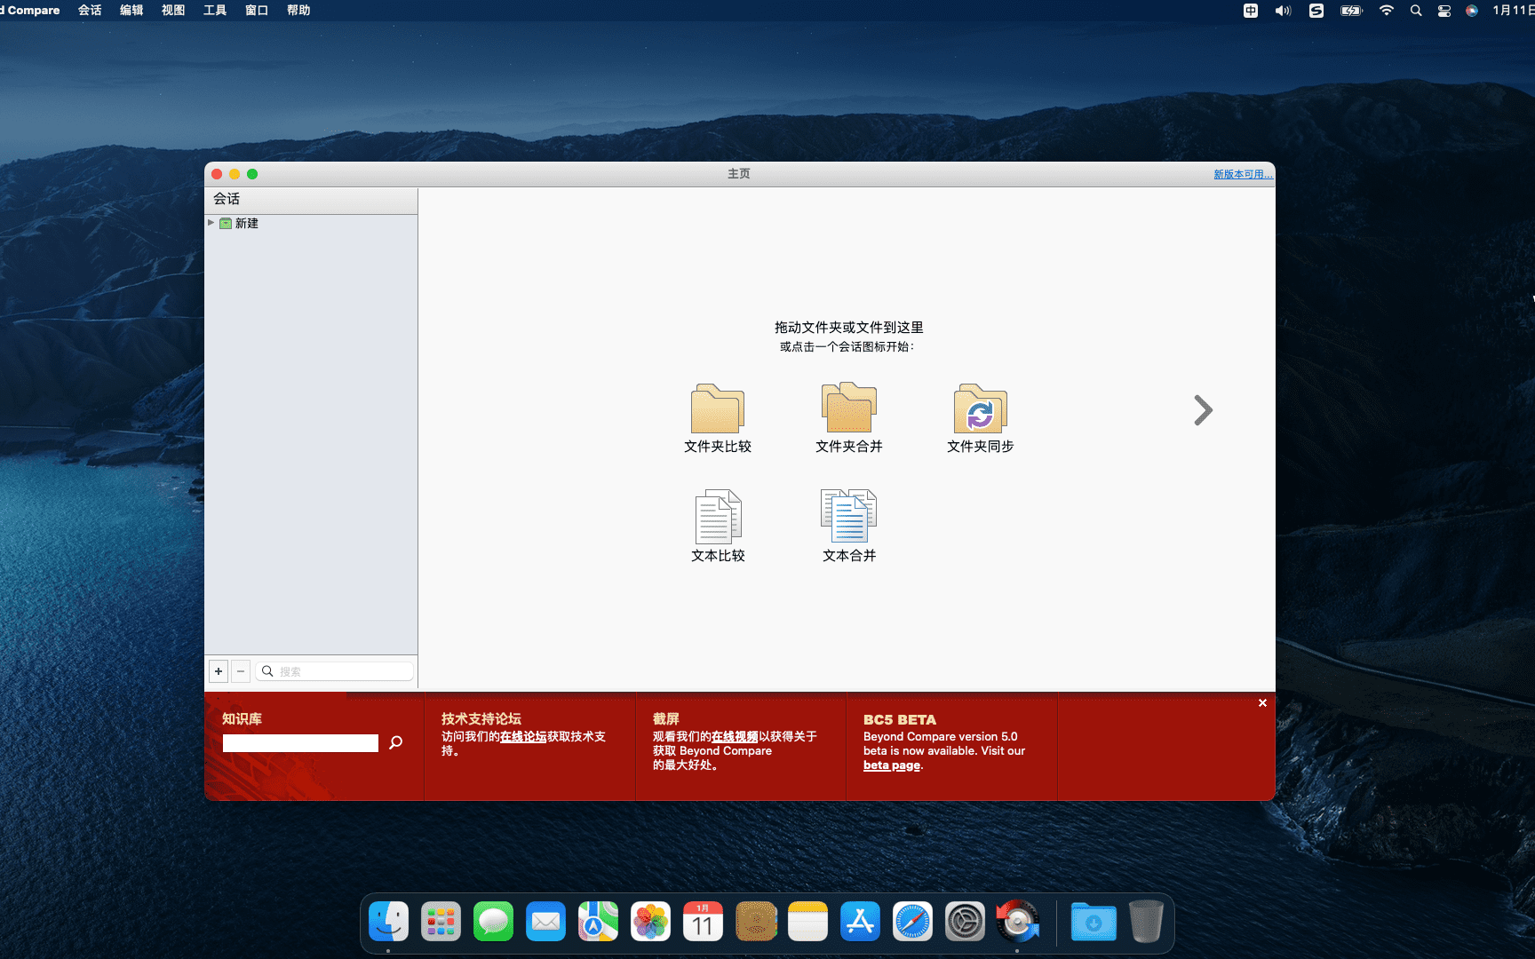Expand the 新建 node in the sessions tree
This screenshot has height=959, width=1535.
click(x=211, y=223)
